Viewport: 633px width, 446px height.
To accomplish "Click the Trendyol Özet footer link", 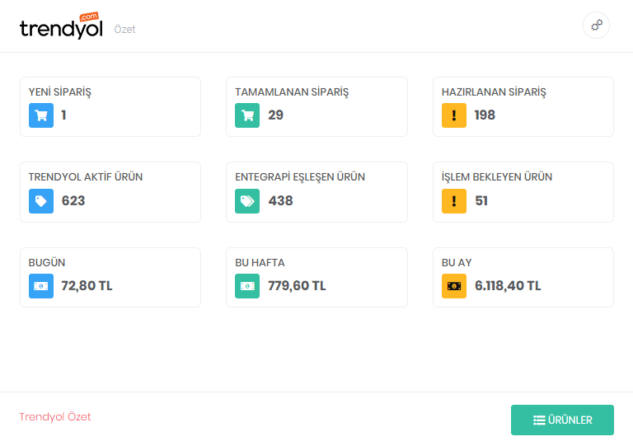I will [x=55, y=417].
